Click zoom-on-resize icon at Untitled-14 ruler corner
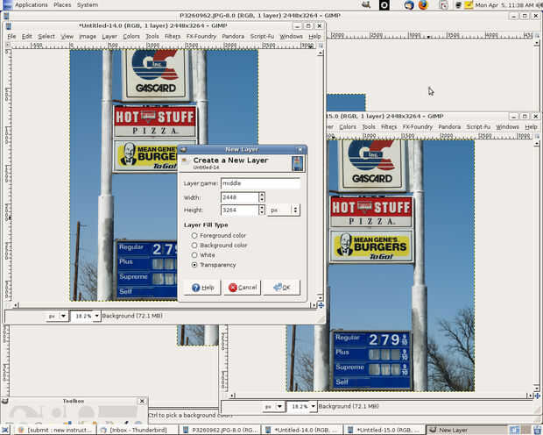543x435 pixels. [x=321, y=45]
